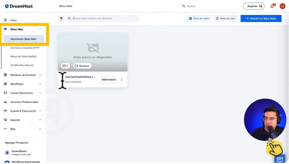289x164 pixels.
Task: Click the Soporte button in header
Action: (254, 6)
